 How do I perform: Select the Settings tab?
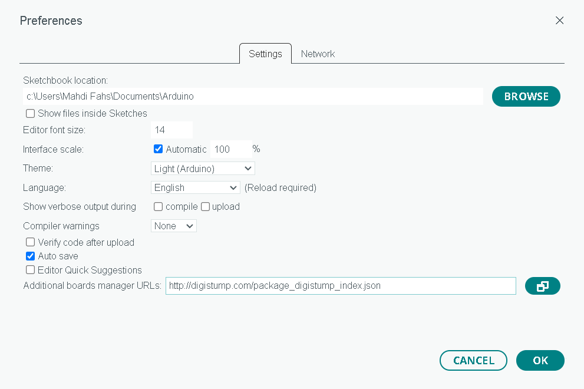(265, 54)
